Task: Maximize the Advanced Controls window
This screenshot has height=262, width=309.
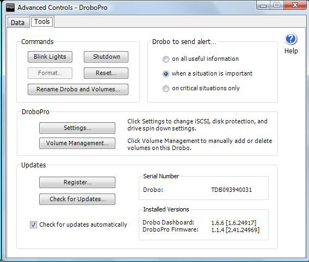Action: pos(277,5)
